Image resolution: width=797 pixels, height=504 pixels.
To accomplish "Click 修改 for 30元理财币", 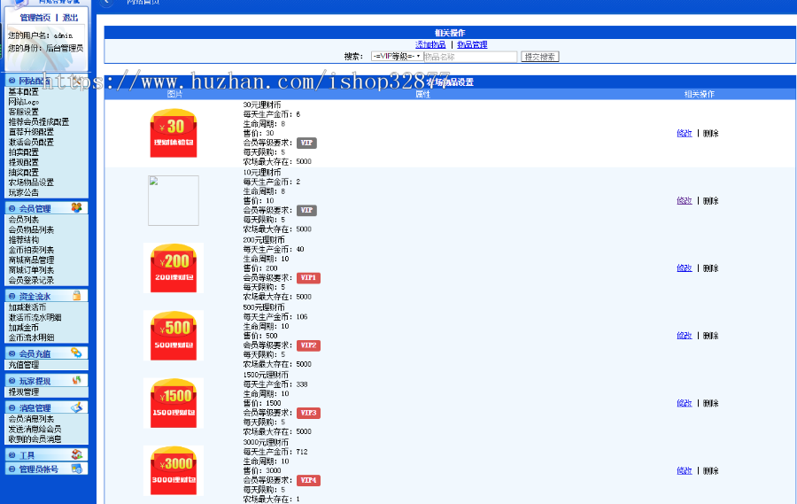I will (685, 133).
